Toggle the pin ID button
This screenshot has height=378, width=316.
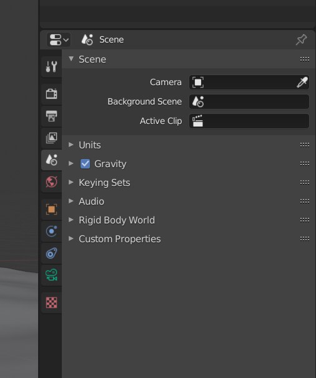pos(301,39)
